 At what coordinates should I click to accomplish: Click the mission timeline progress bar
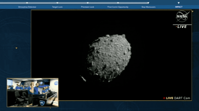click(x=75, y=3)
